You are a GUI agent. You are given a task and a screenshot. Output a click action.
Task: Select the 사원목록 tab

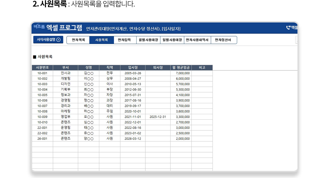click(x=102, y=40)
